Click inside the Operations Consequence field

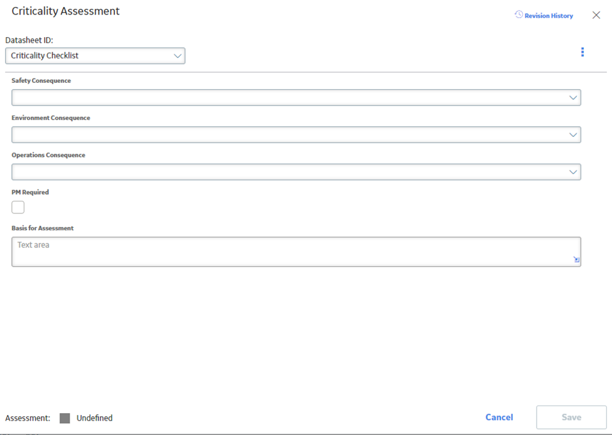[x=296, y=172]
